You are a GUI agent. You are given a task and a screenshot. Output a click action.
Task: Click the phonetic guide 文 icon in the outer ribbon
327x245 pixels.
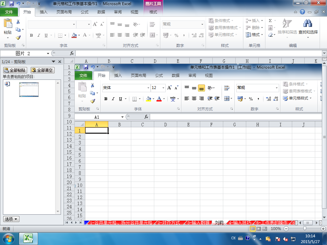point(98,35)
